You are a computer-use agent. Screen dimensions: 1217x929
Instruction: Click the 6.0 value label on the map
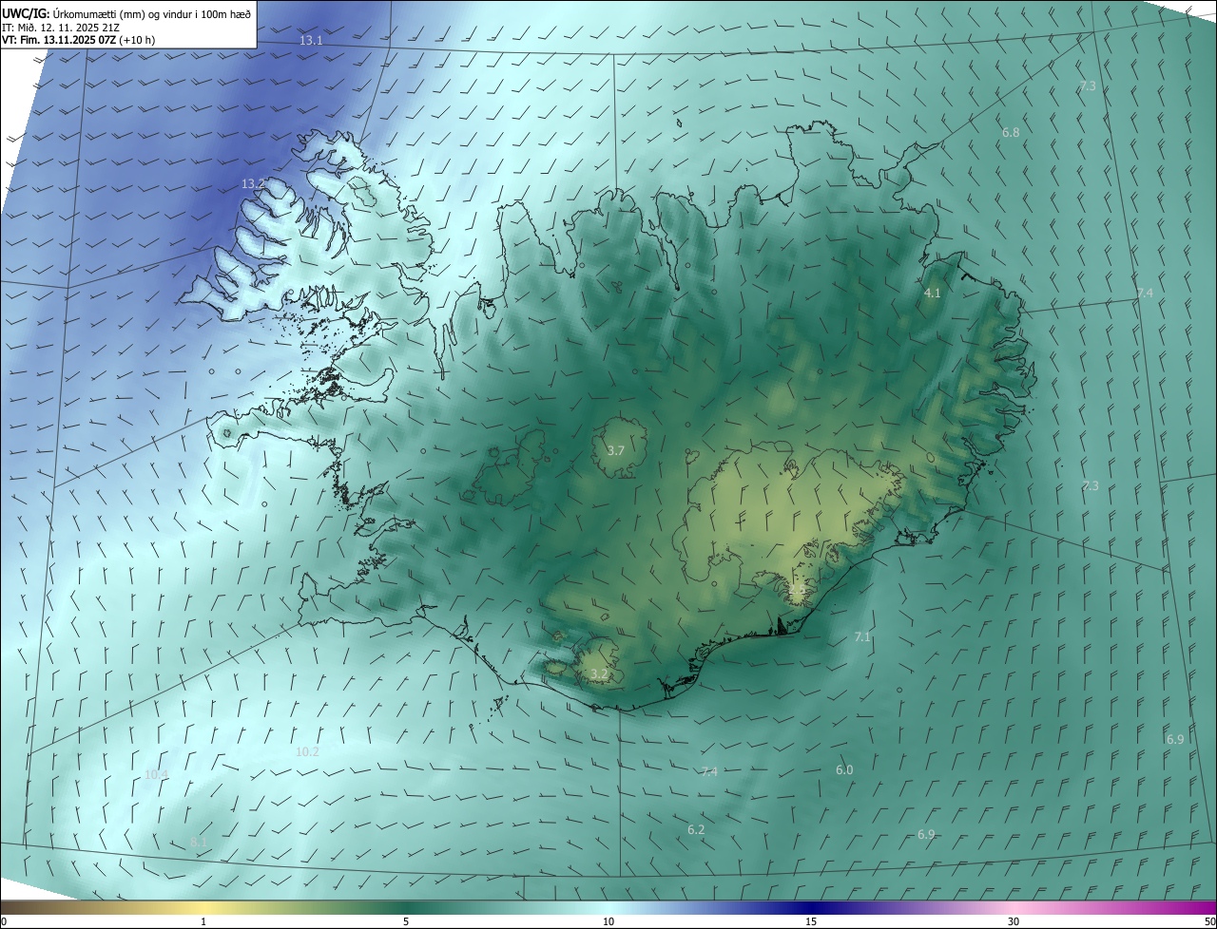click(844, 769)
